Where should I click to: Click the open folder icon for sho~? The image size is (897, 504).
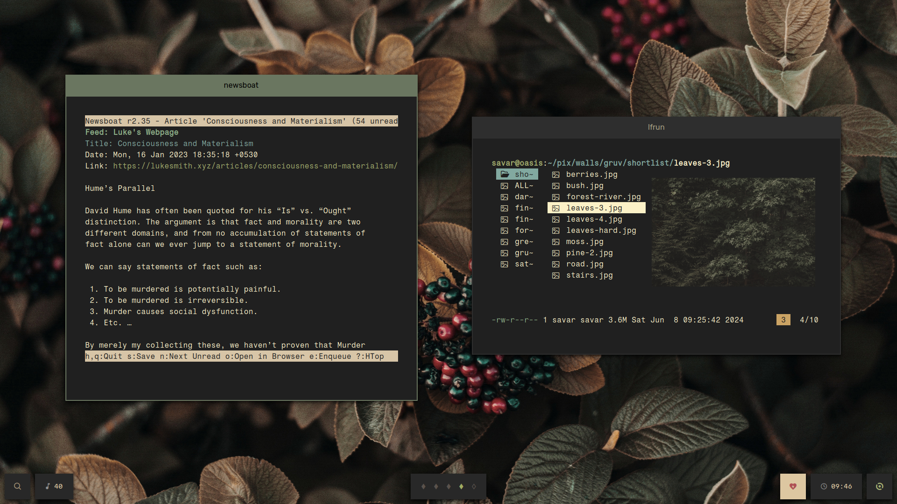click(505, 174)
